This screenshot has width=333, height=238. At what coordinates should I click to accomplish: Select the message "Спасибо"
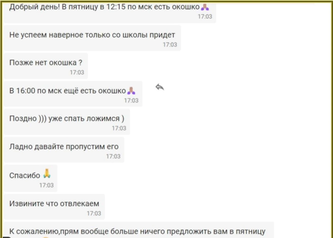pyautogui.click(x=30, y=178)
